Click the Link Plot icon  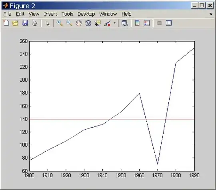pyautogui.click(x=125, y=23)
